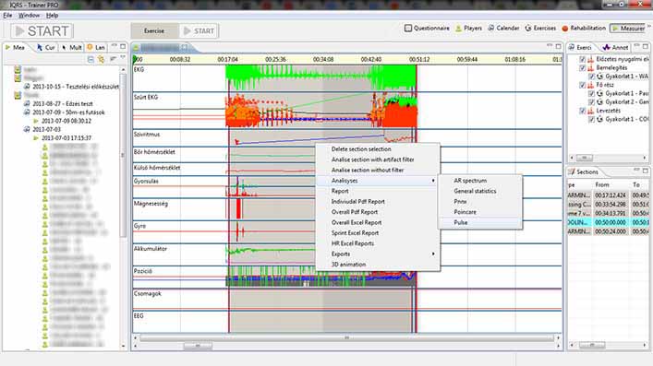Choose Overall Excel Report

point(378,222)
